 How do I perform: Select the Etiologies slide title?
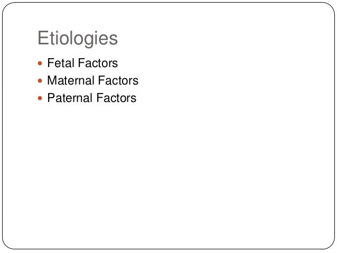click(x=78, y=39)
